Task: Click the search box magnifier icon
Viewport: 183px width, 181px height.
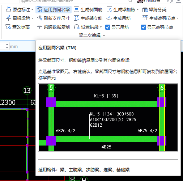Action: click(130, 1)
